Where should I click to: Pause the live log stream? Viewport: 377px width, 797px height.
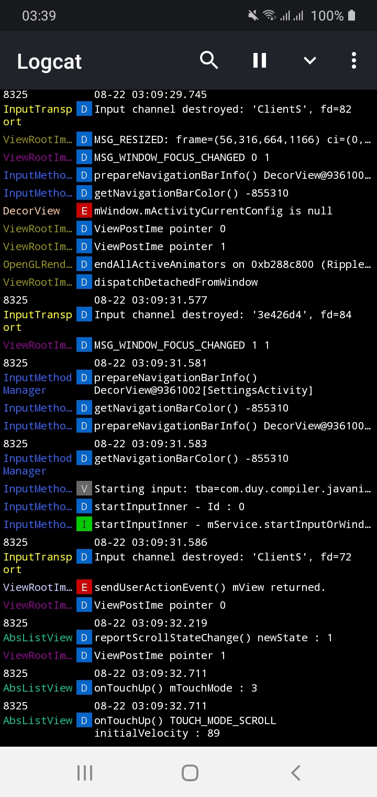click(x=259, y=60)
